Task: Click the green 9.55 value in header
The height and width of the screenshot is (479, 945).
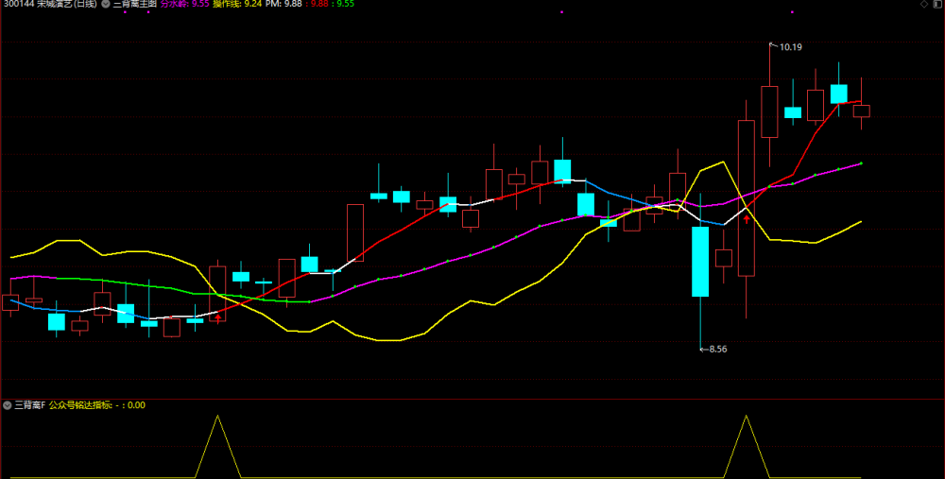Action: click(x=345, y=4)
